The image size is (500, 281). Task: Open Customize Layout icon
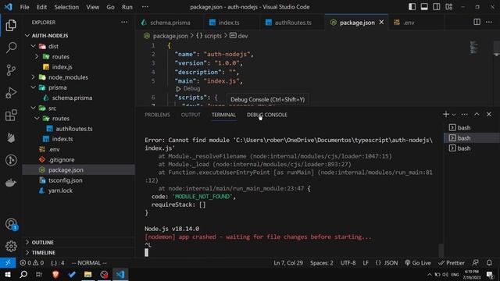click(x=448, y=7)
